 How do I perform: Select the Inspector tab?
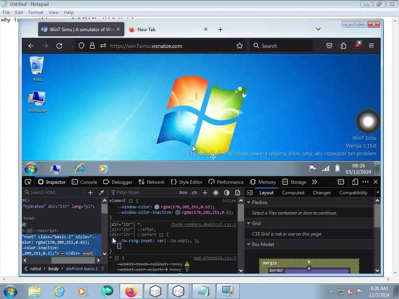pos(52,182)
